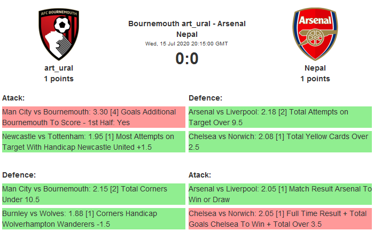This screenshot has width=374, height=246.
Task: Click Man City Total Corners Under 10.5 bet
Action: click(x=93, y=194)
